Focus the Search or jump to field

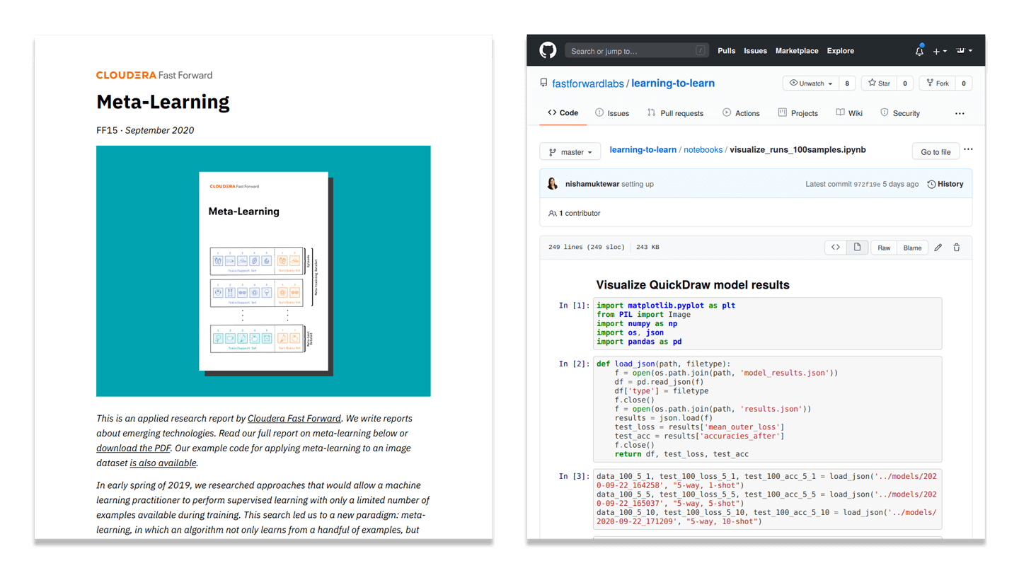tap(637, 51)
